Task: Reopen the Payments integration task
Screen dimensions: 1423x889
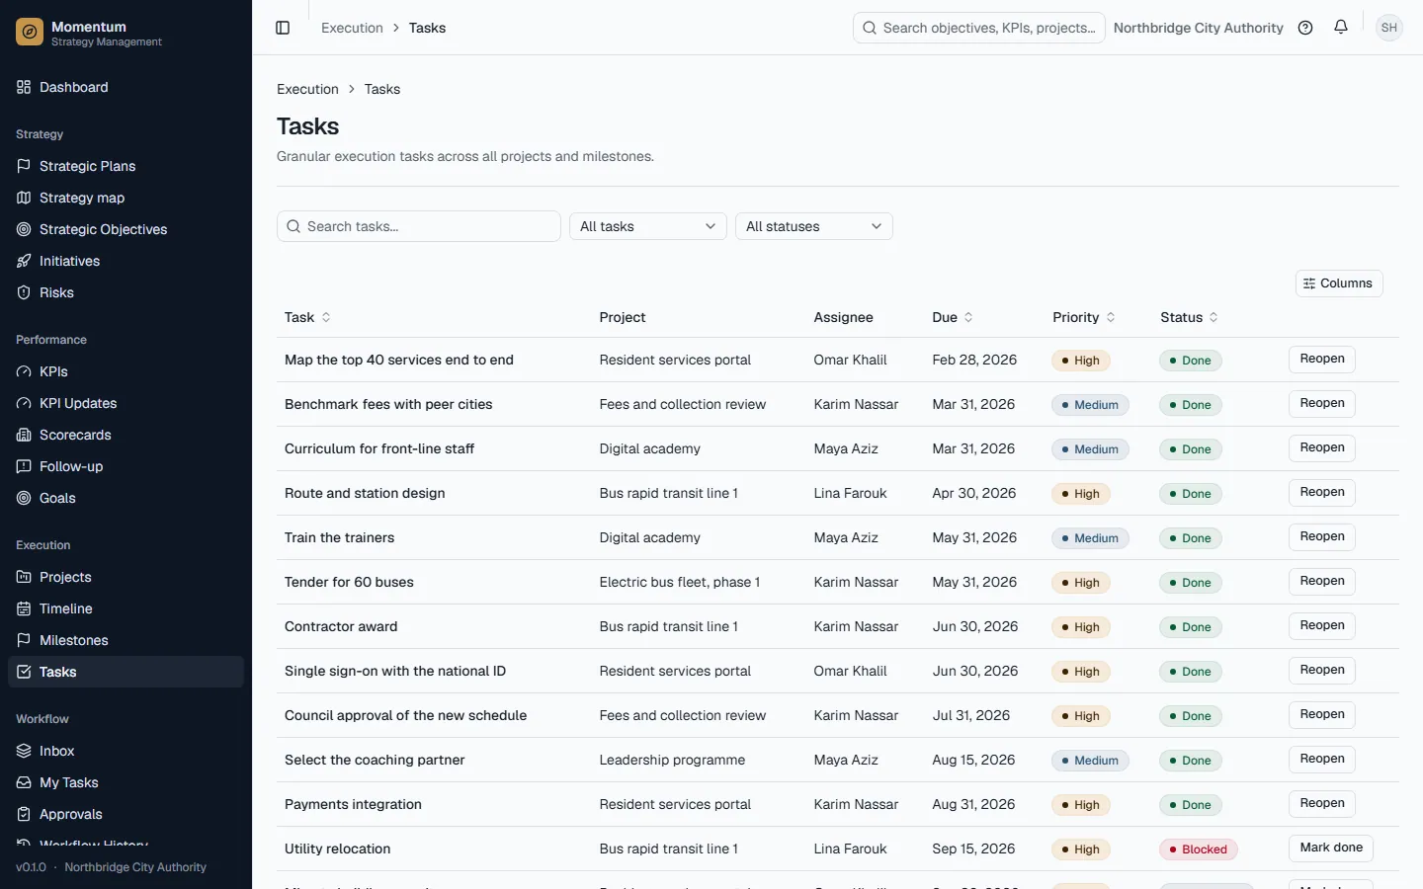Action: pos(1322,803)
